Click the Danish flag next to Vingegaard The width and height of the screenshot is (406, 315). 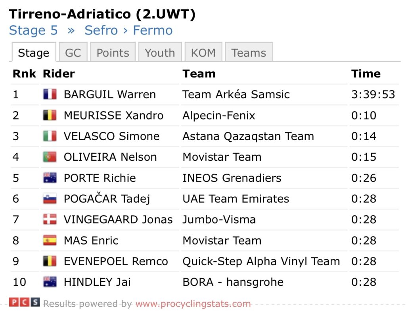tap(50, 220)
